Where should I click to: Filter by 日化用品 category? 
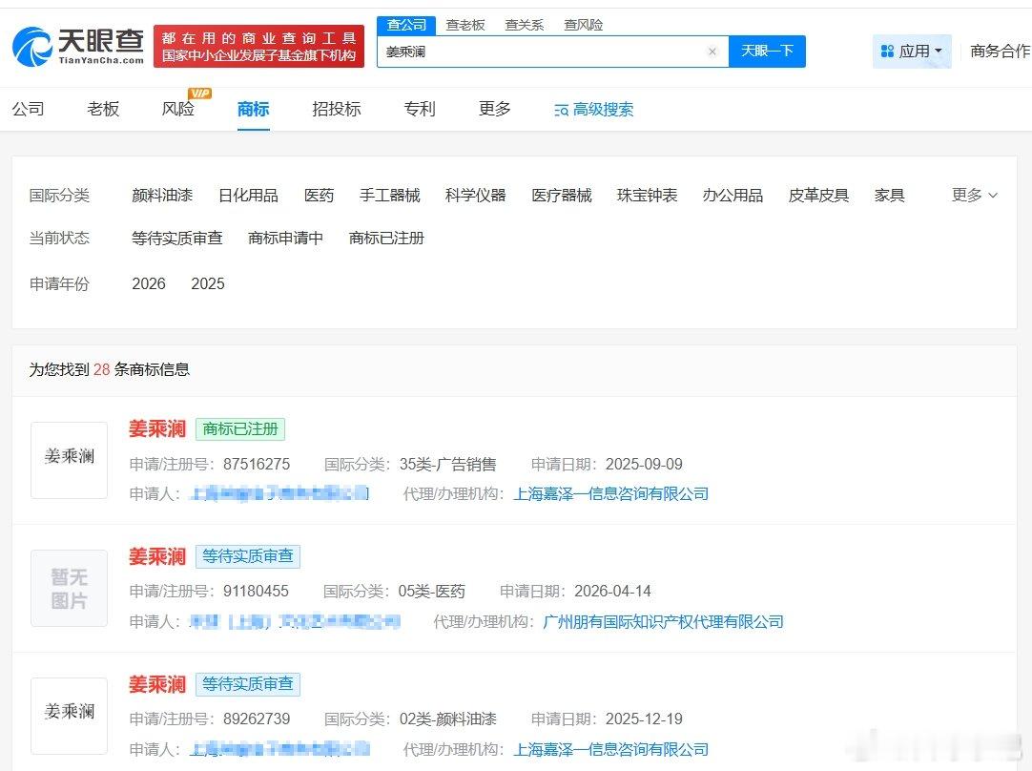[x=248, y=196]
